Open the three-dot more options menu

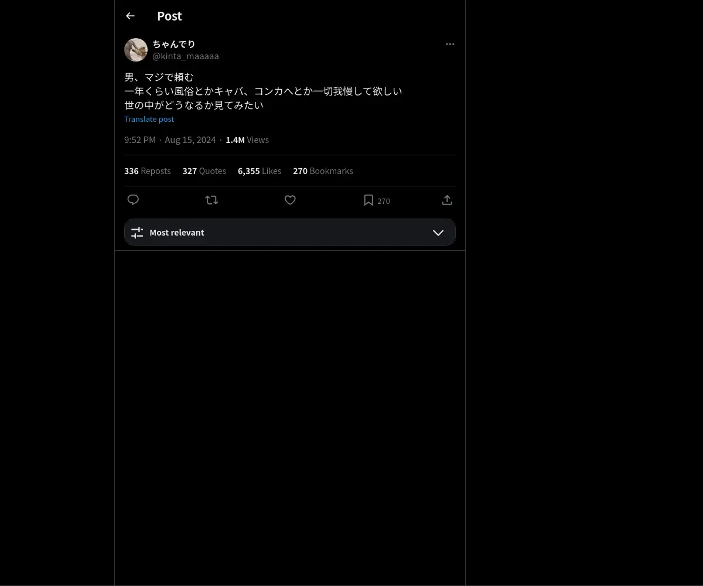coord(450,45)
